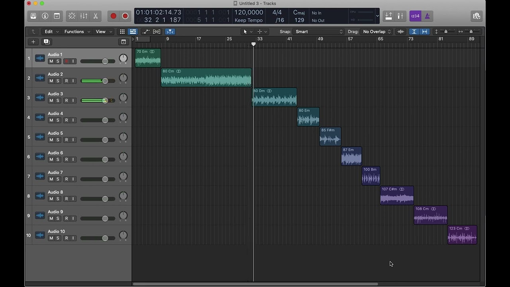Viewport: 510px width, 287px height.
Task: Toggle horizontal auto zoom button
Action: click(425, 31)
